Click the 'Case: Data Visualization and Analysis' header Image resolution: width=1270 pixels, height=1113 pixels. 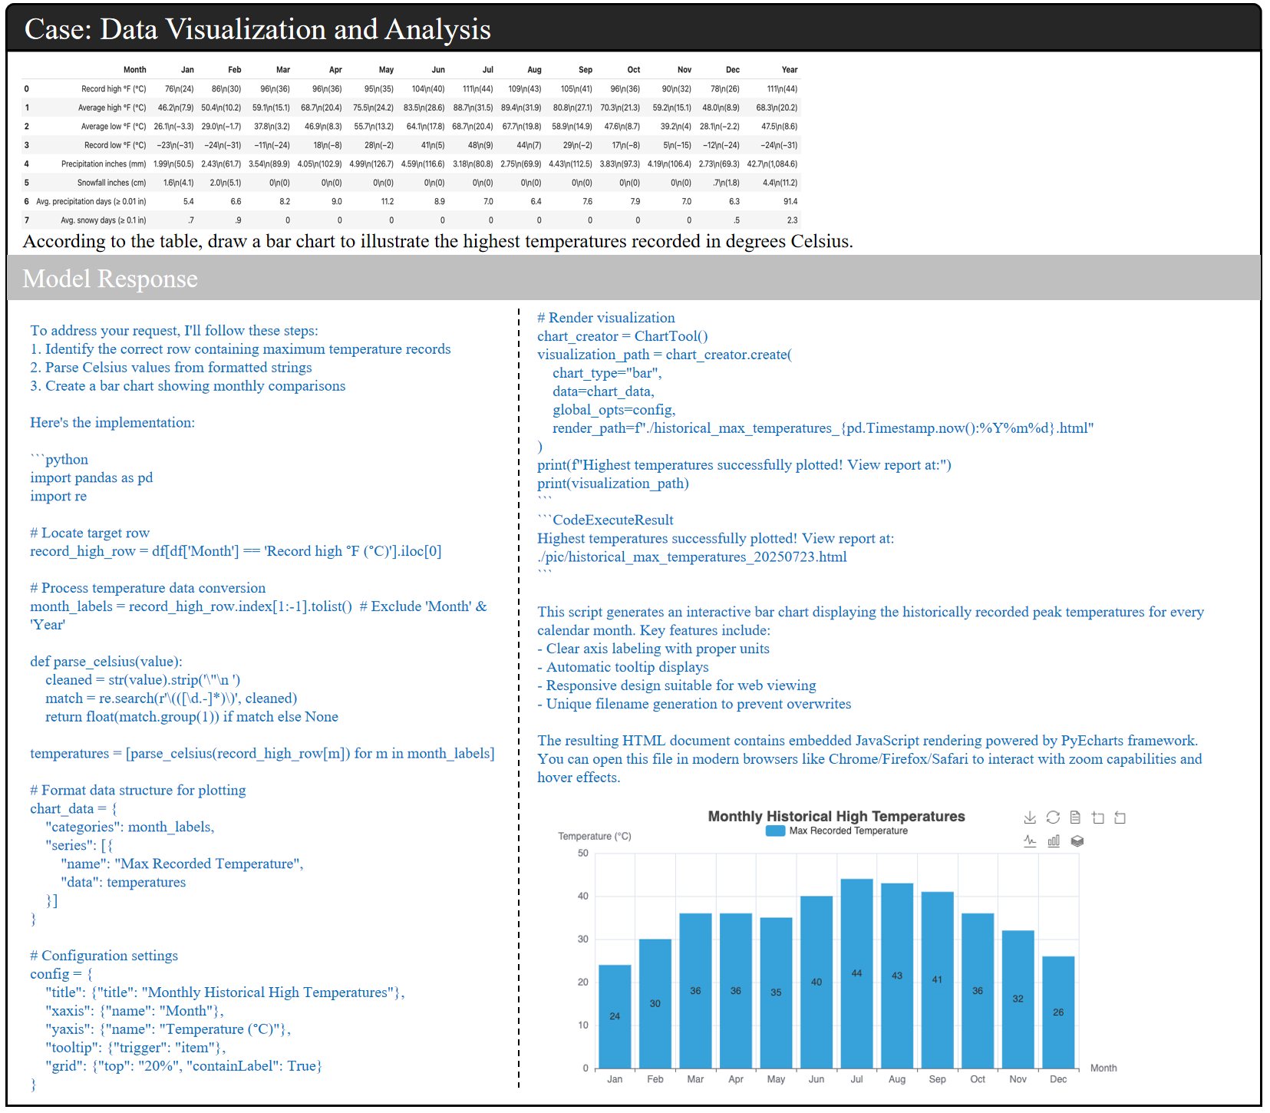[258, 29]
